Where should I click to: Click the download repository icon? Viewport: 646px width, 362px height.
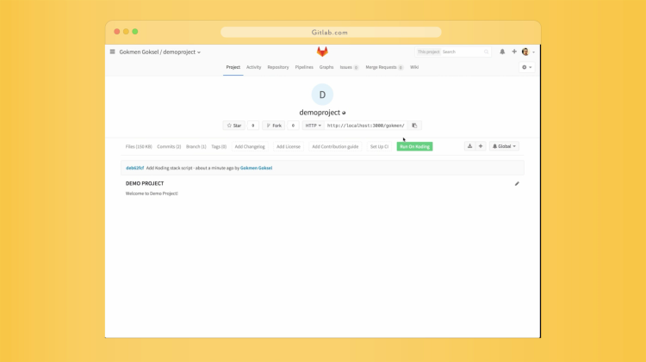[x=469, y=146]
